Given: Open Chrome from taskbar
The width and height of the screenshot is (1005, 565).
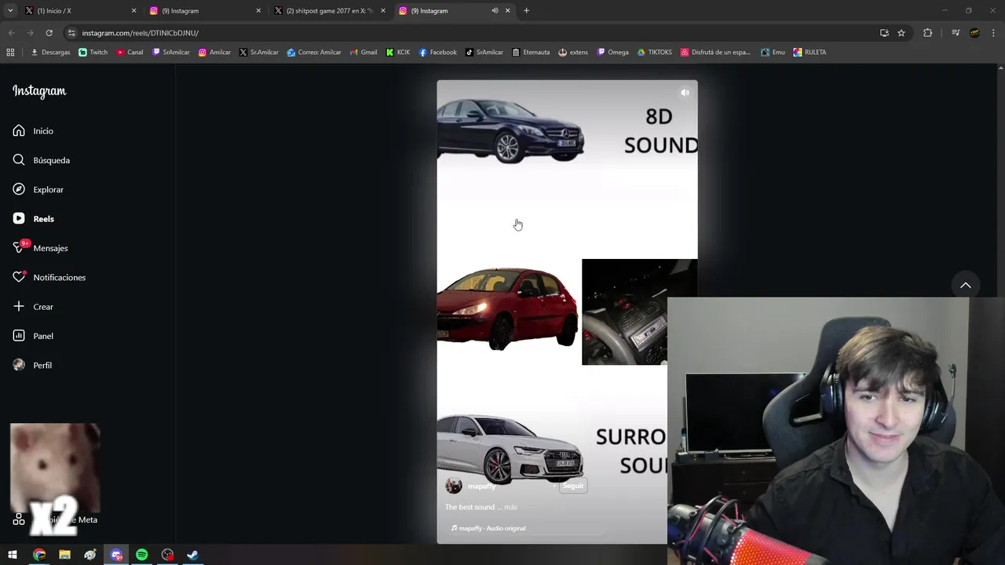Looking at the screenshot, I should 39,555.
